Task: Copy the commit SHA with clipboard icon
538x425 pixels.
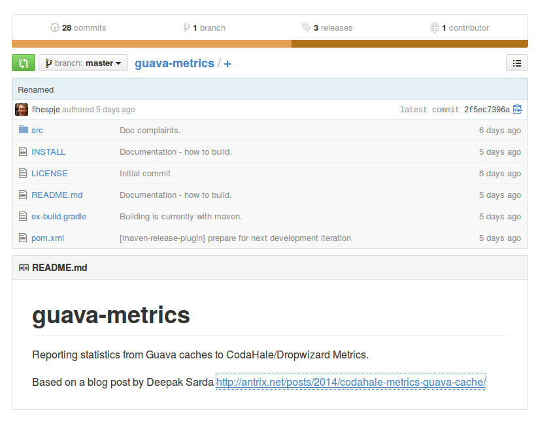Action: (518, 109)
